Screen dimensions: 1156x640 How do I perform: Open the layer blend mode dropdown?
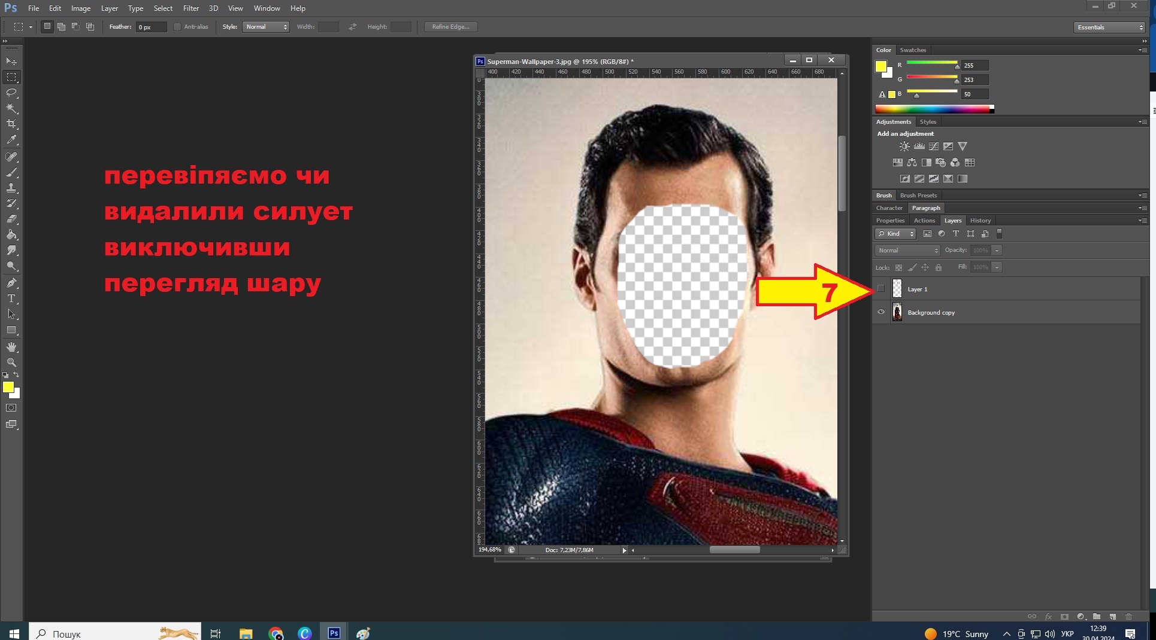pos(907,251)
